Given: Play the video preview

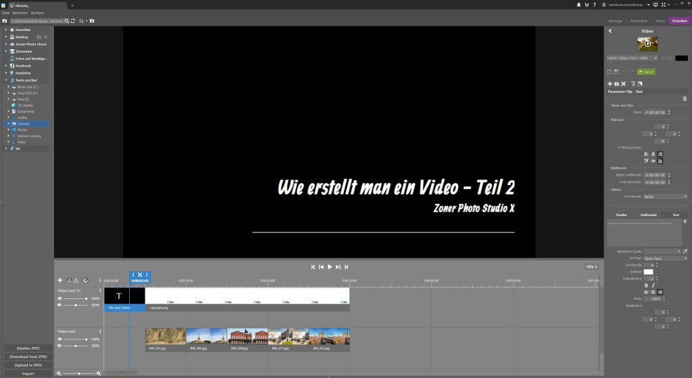Looking at the screenshot, I should click(330, 267).
